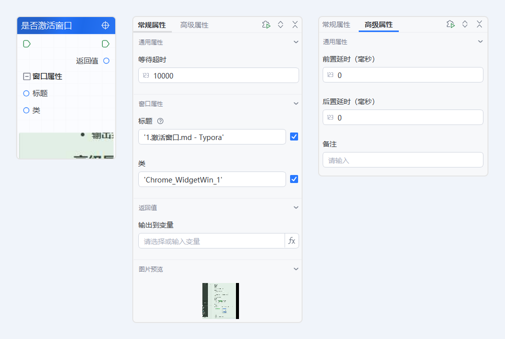Click the 请选择或输入变量 input field
The height and width of the screenshot is (339, 505).
pyautogui.click(x=210, y=240)
